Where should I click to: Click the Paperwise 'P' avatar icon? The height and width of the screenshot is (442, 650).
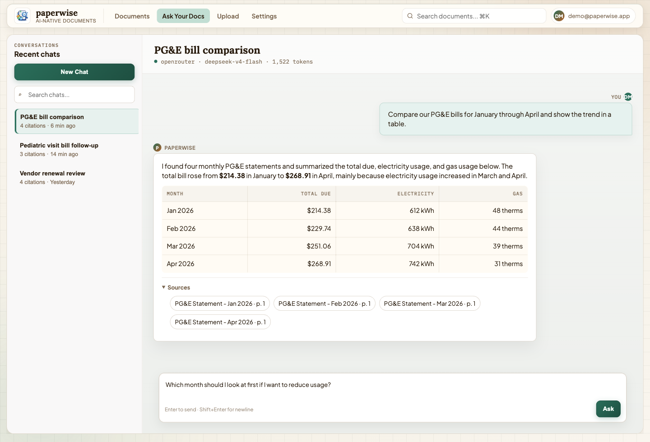(157, 147)
